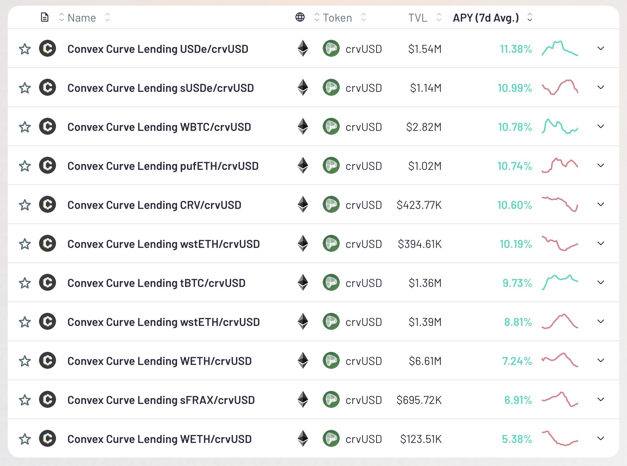Open Convex Curve Lending pufETH/crvUSD vault

pyautogui.click(x=163, y=166)
